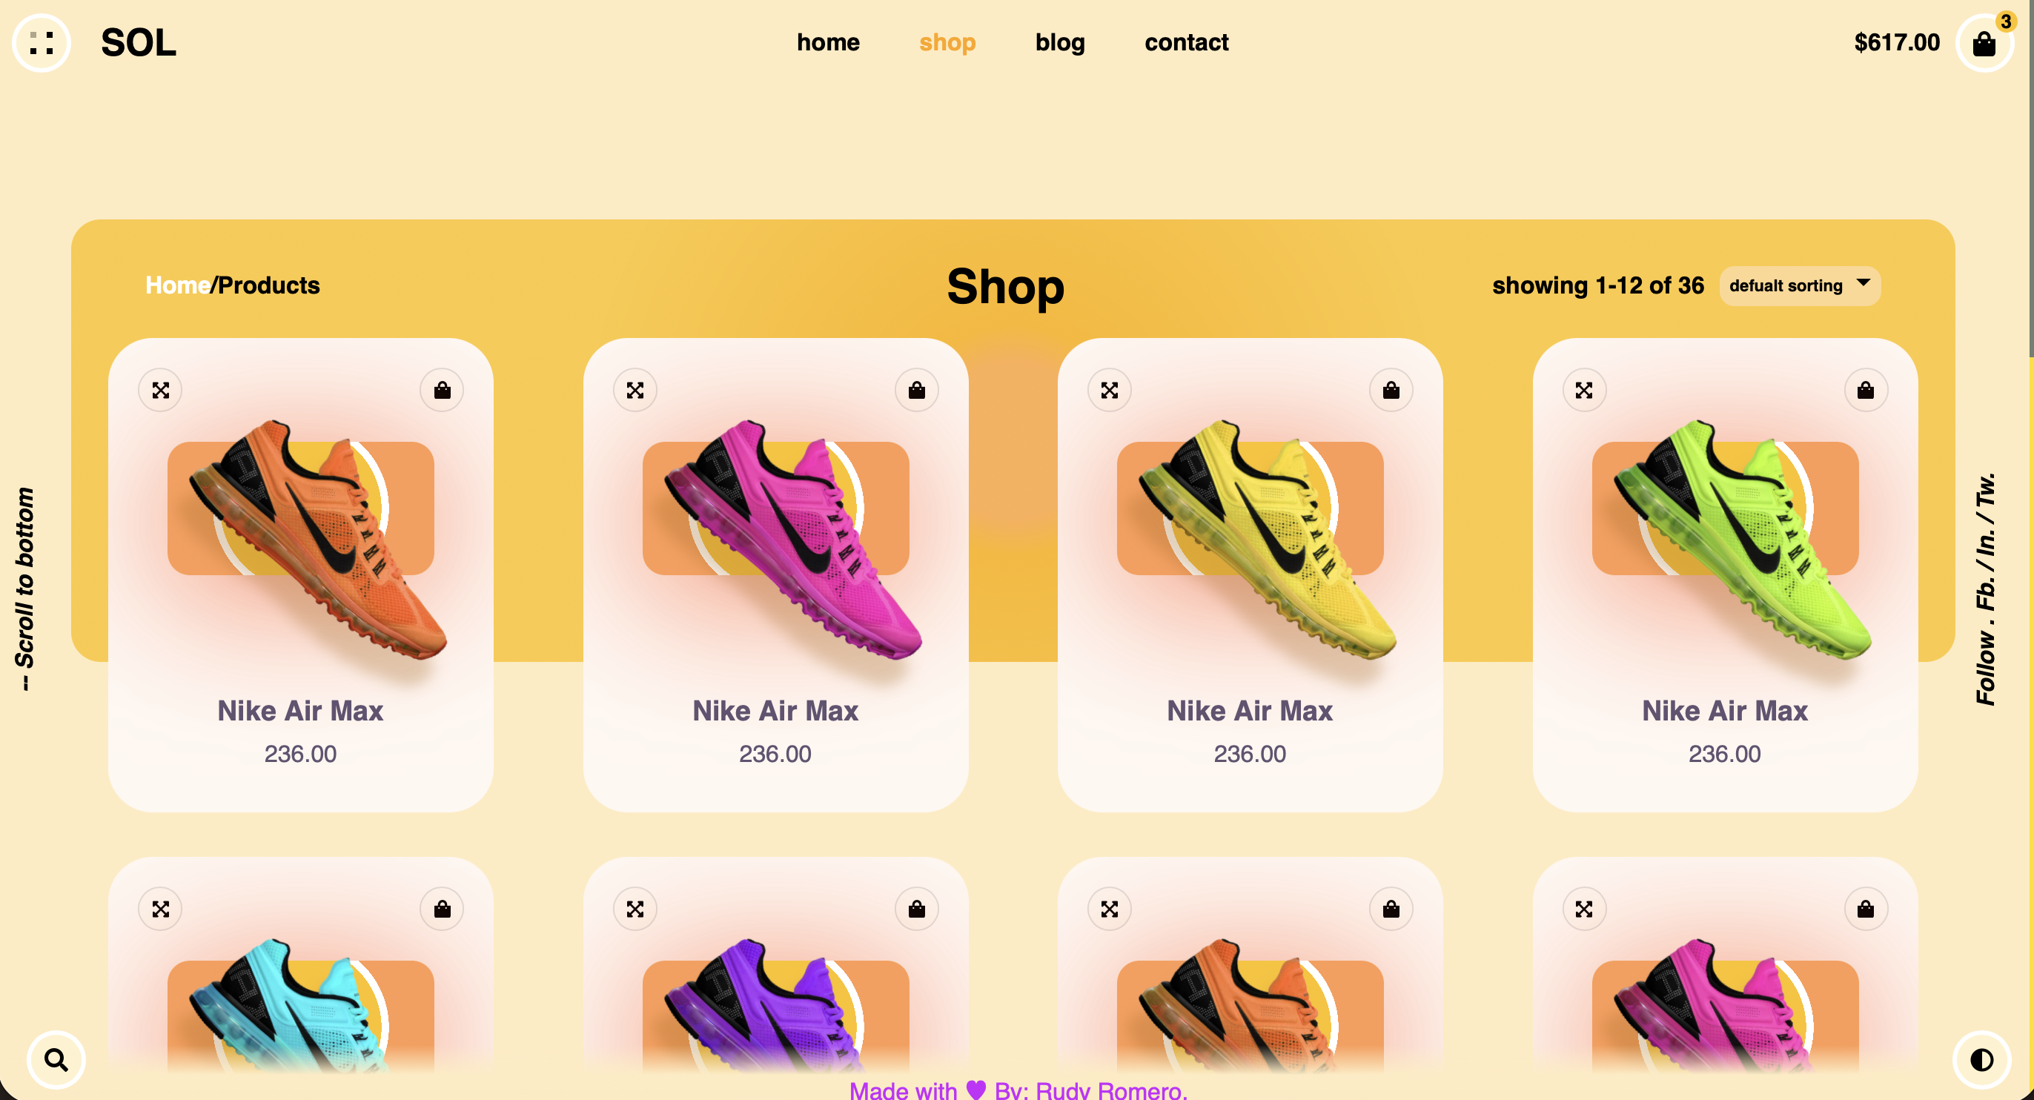Image resolution: width=2034 pixels, height=1100 pixels.
Task: Add the orange Nike Air Max to cart
Action: pyautogui.click(x=443, y=390)
